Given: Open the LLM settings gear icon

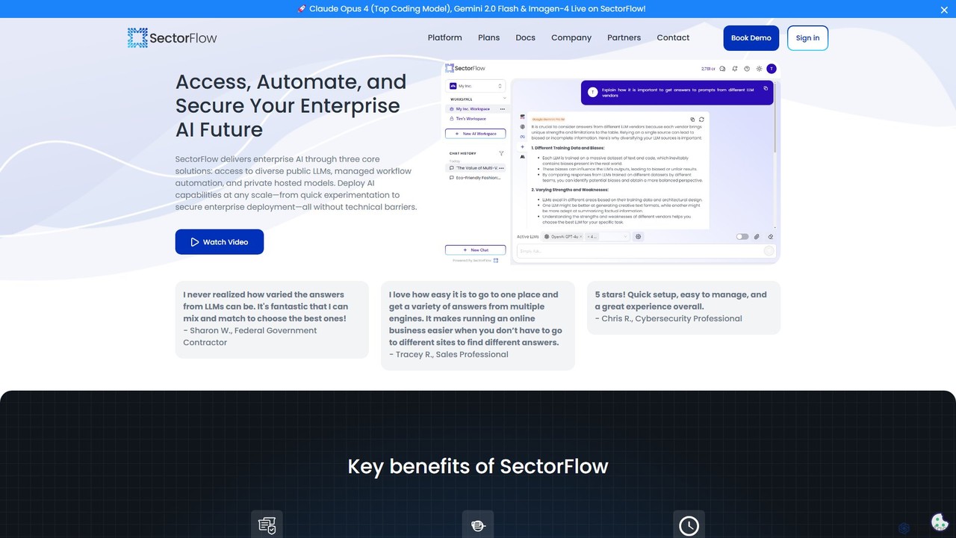Looking at the screenshot, I should [x=638, y=236].
